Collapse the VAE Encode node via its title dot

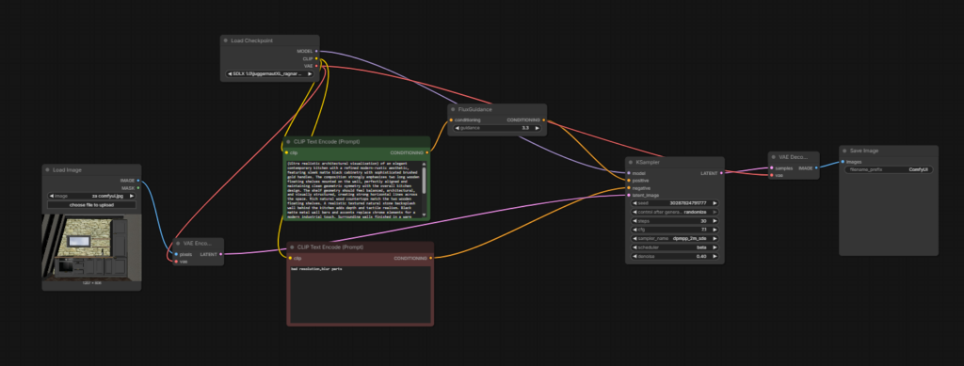point(178,244)
